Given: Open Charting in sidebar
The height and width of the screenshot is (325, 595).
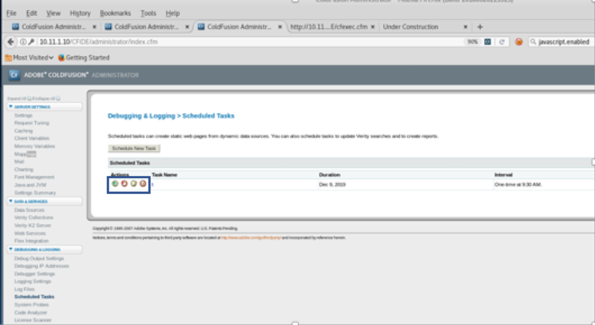Looking at the screenshot, I should [24, 170].
